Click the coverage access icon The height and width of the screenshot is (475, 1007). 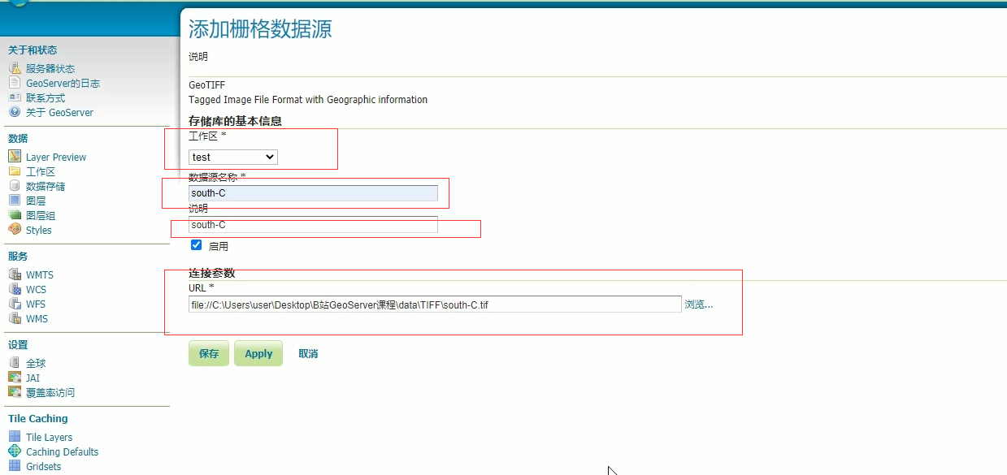[x=15, y=392]
